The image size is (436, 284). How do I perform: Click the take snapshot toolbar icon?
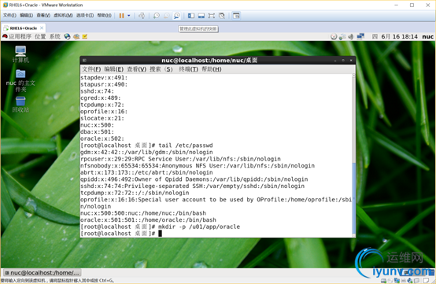(157, 16)
